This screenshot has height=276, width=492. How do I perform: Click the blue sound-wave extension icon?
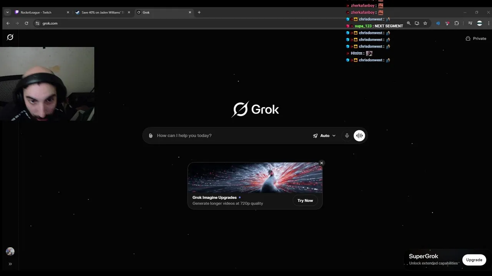click(438, 23)
